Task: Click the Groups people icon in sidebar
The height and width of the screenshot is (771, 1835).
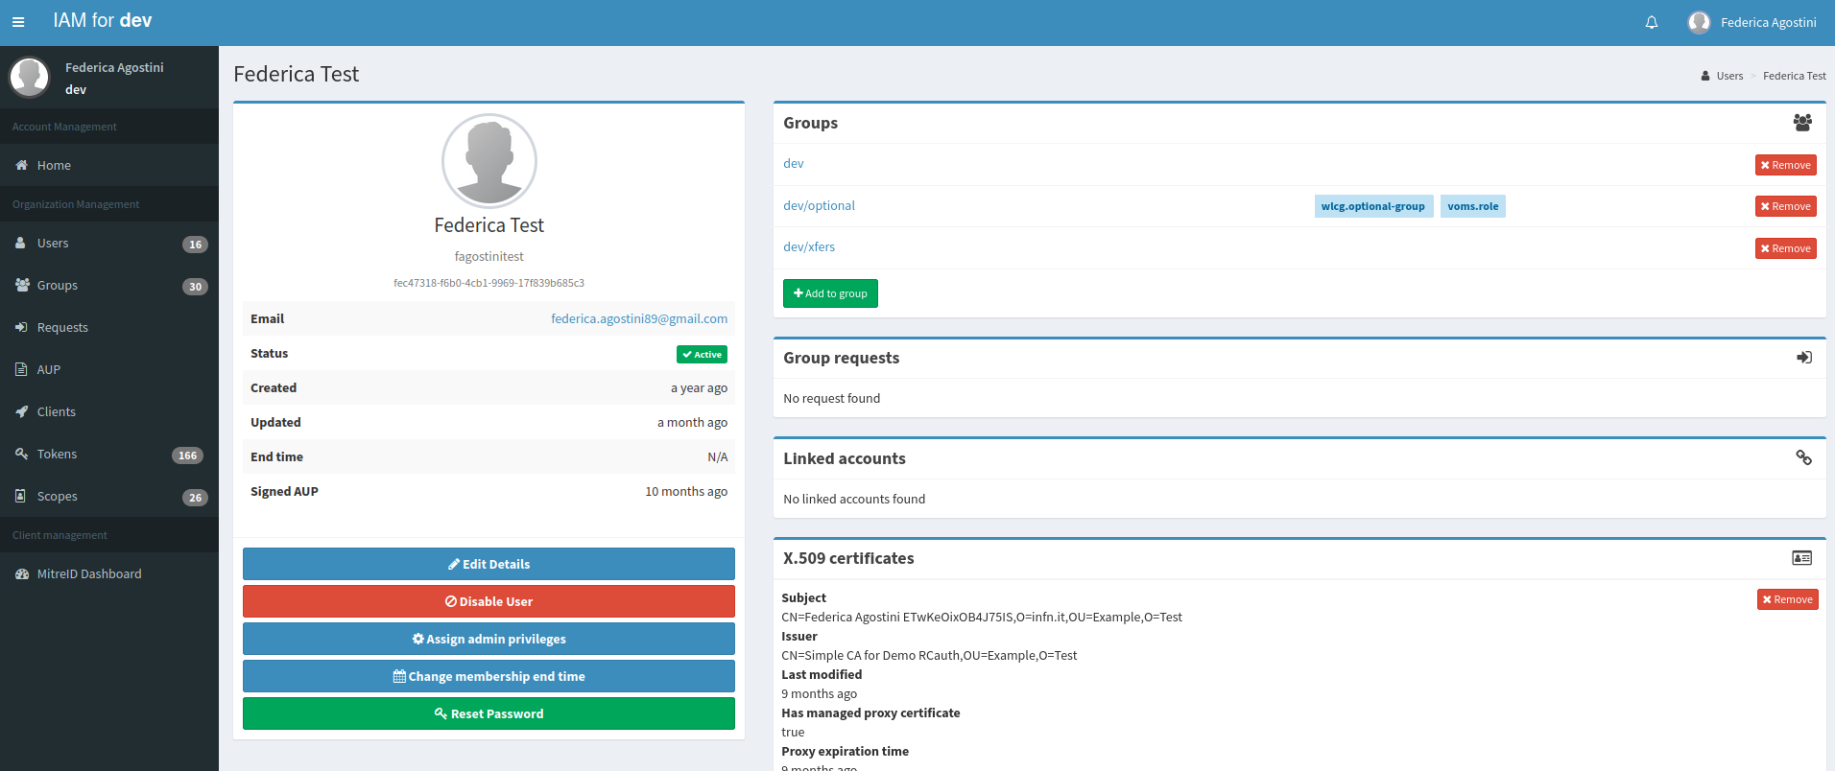Action: [x=22, y=285]
